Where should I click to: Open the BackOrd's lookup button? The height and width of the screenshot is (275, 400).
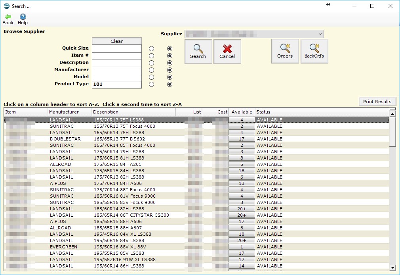click(314, 51)
